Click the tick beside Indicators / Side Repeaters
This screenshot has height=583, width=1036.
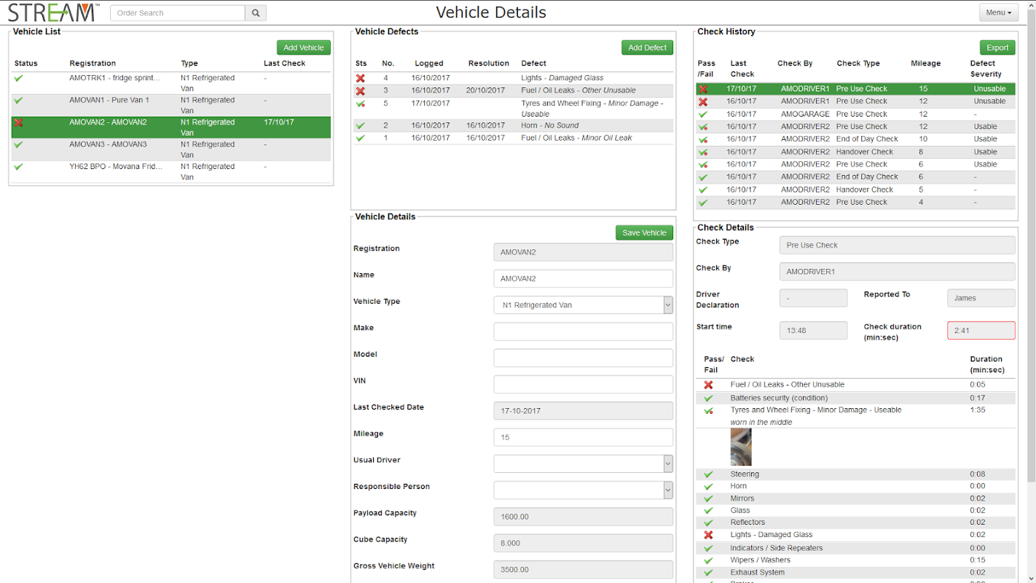coord(708,548)
